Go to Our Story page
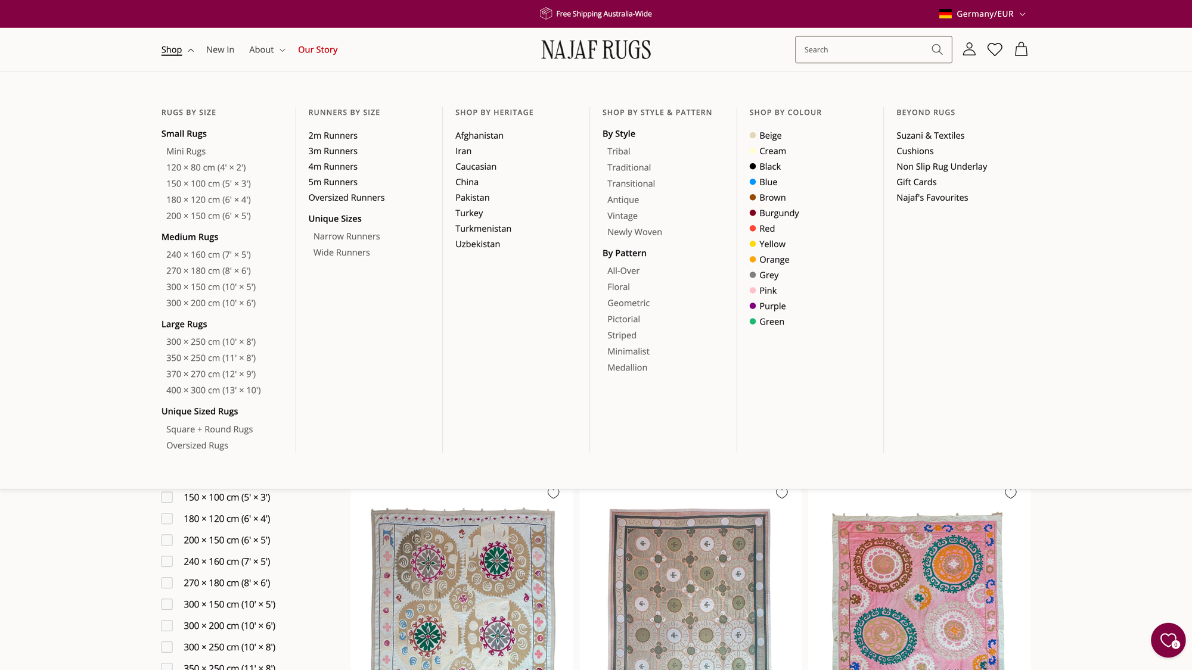 318,50
